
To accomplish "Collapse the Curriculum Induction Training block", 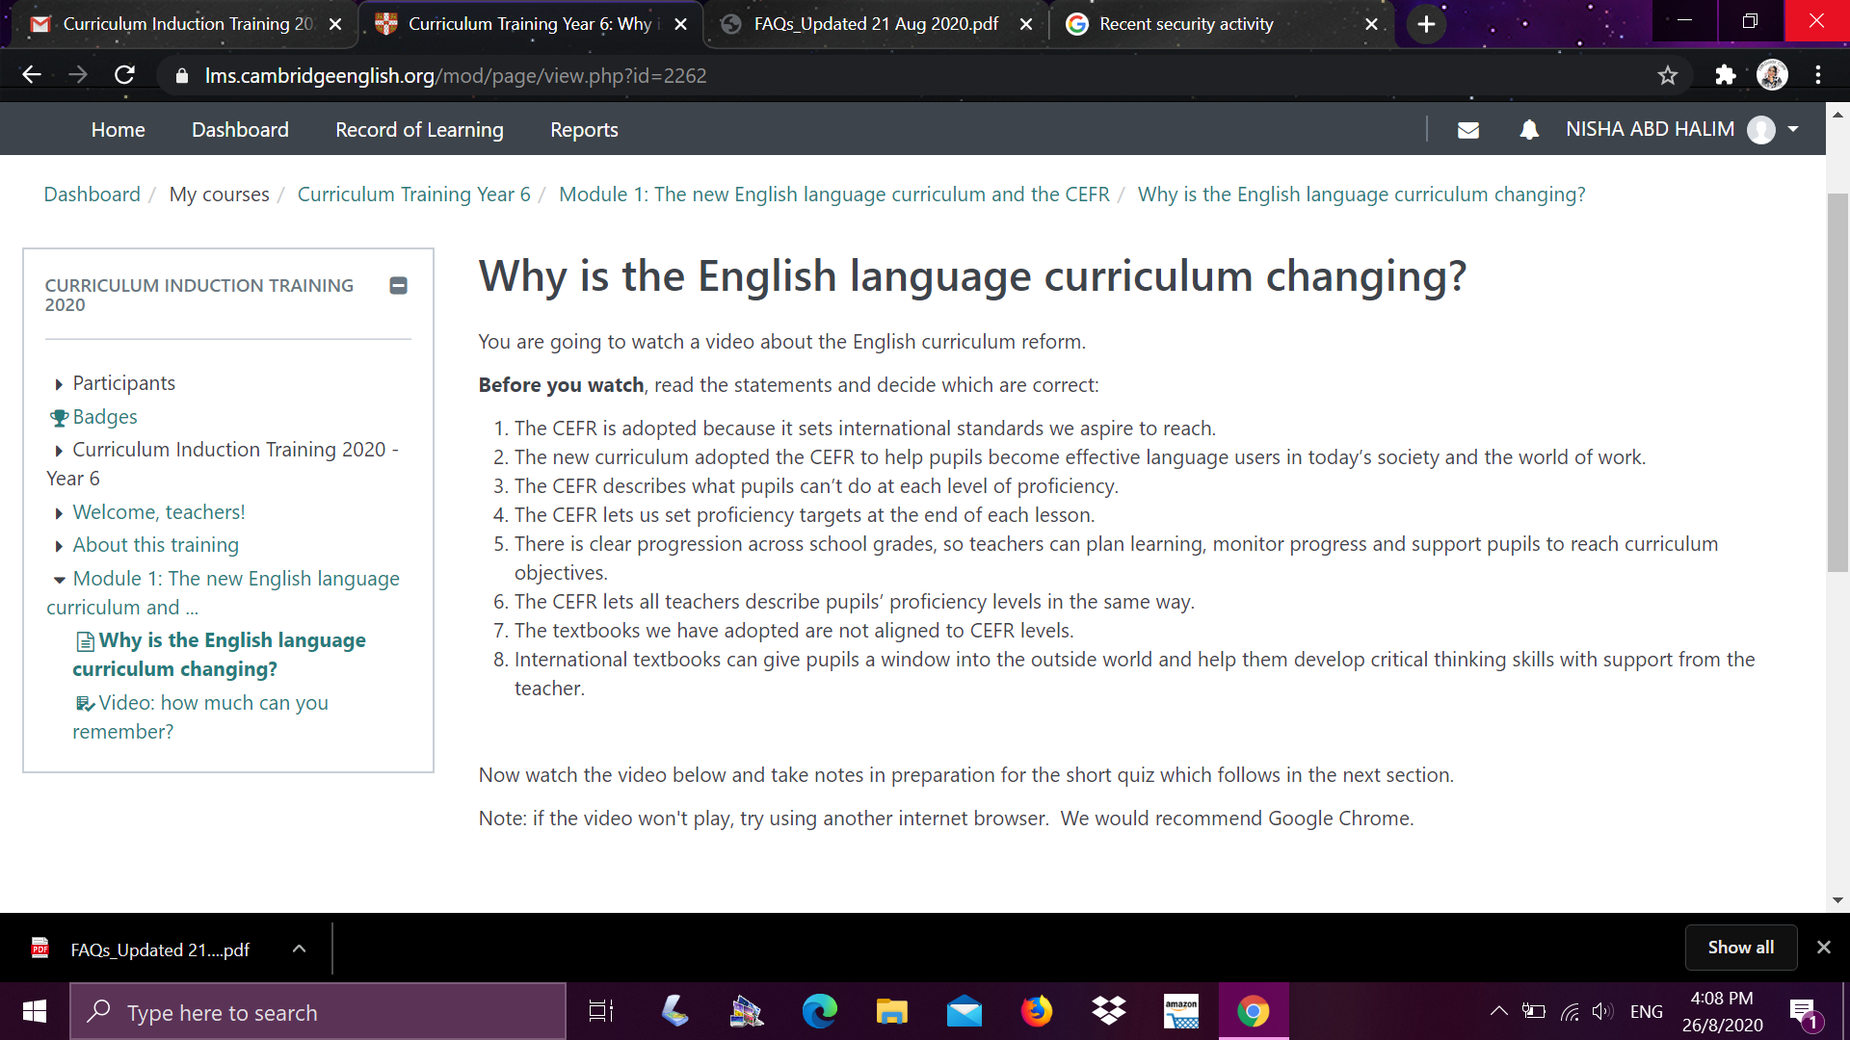I will click(x=398, y=285).
